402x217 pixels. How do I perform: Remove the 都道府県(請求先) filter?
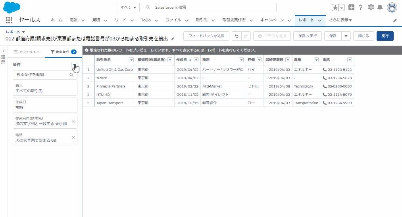coord(73,121)
